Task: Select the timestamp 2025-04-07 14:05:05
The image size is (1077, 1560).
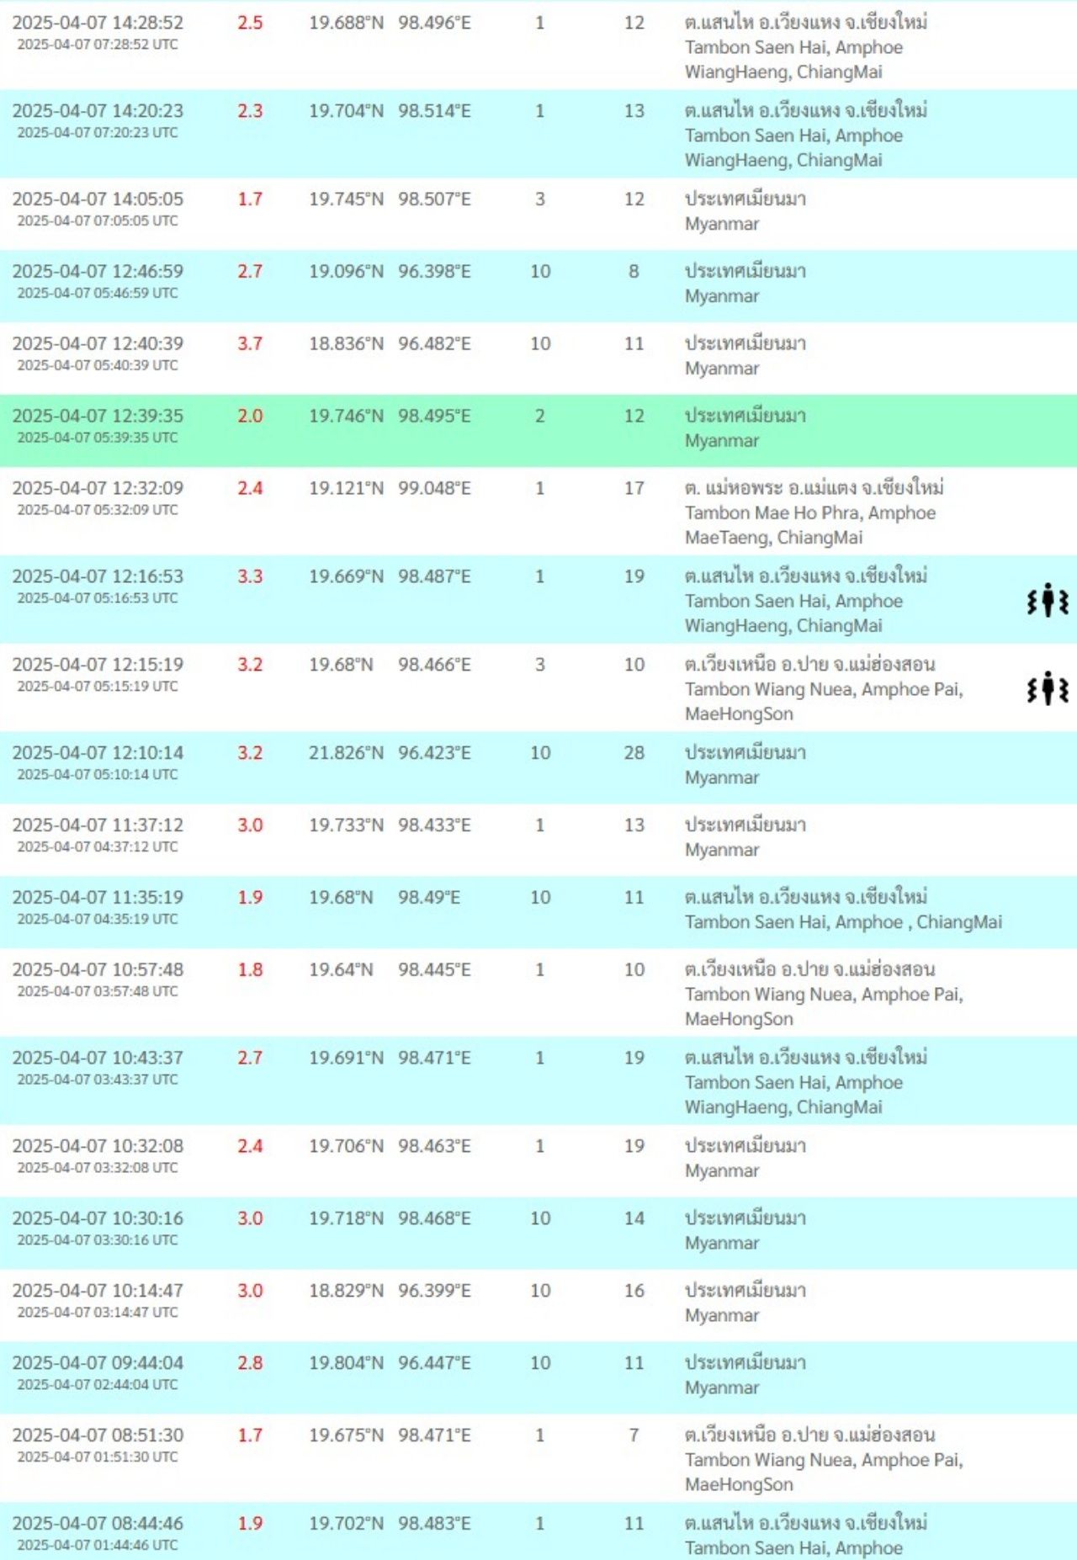Action: click(x=98, y=199)
